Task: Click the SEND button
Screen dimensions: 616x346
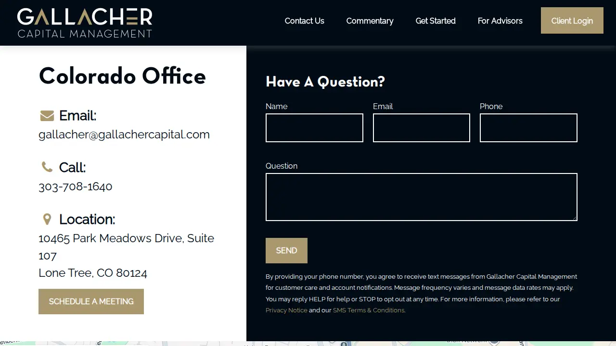Action: click(286, 250)
